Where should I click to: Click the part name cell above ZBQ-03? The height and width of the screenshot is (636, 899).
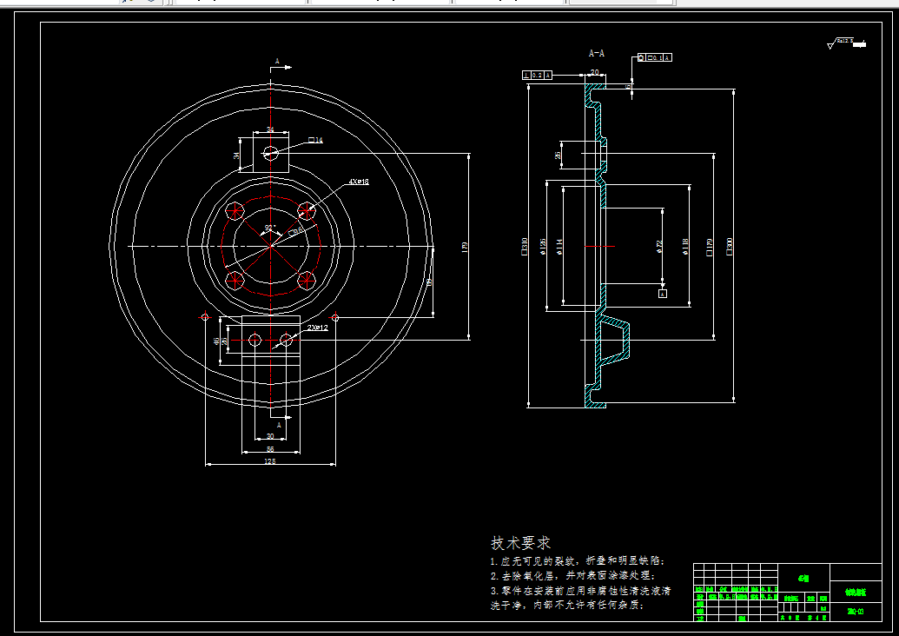click(856, 593)
